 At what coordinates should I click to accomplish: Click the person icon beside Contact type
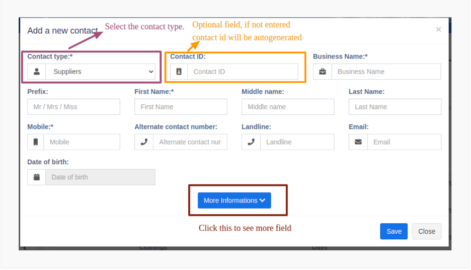click(x=37, y=72)
